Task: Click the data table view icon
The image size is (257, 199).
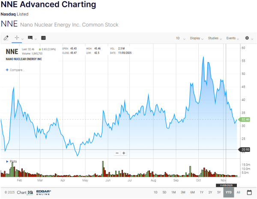Action: [x=43, y=38]
